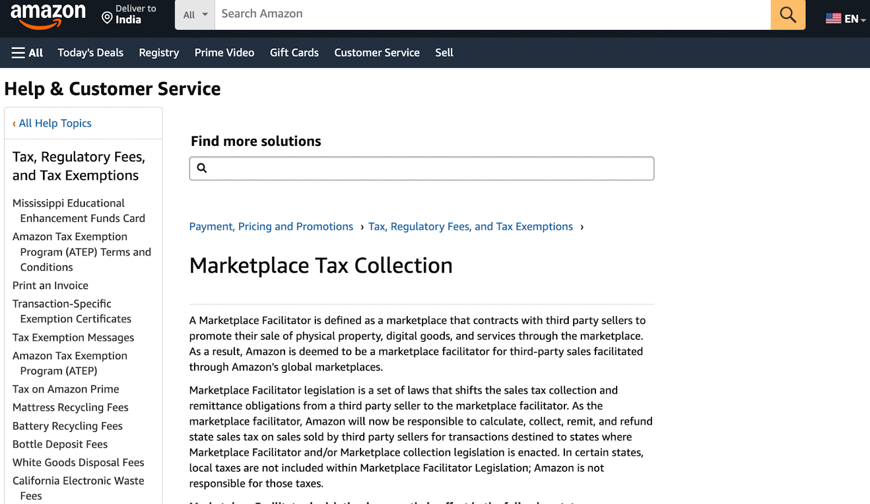This screenshot has height=504, width=870.
Task: Open Amazon Tax Exemption Program (ATEP)
Action: (x=70, y=363)
